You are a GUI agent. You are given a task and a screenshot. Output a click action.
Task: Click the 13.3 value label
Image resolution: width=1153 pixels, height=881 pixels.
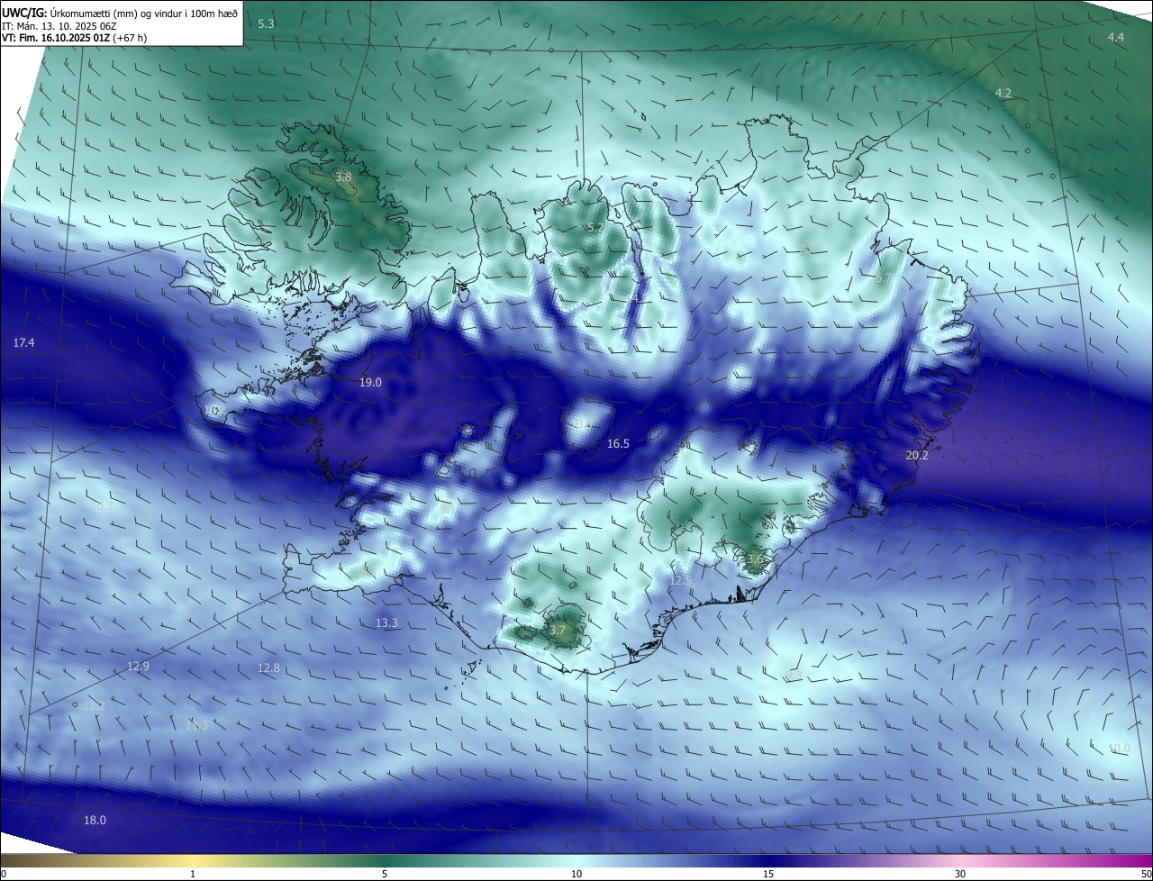pyautogui.click(x=387, y=623)
